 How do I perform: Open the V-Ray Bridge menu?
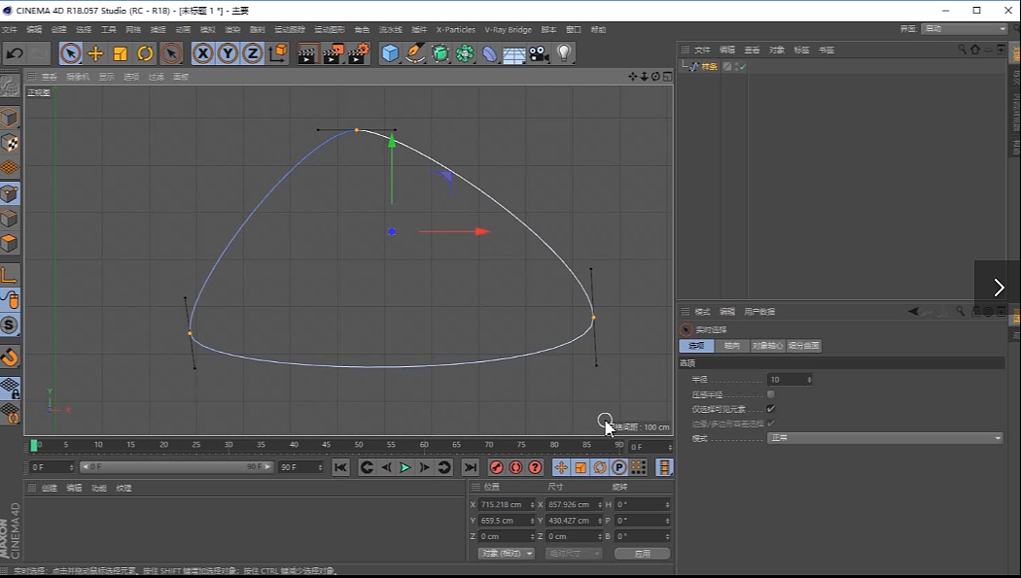(x=508, y=30)
